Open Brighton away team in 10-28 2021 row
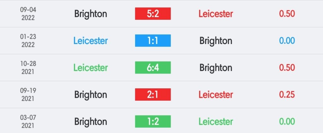The width and height of the screenshot is (323, 133). tap(216, 68)
